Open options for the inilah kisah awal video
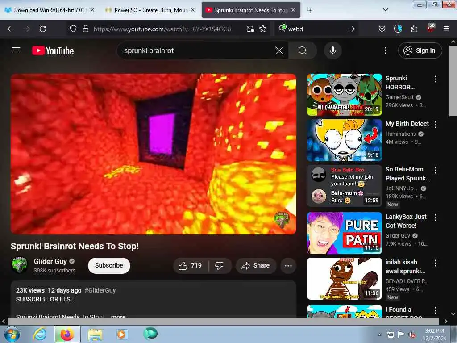This screenshot has height=343, width=457. [x=436, y=263]
